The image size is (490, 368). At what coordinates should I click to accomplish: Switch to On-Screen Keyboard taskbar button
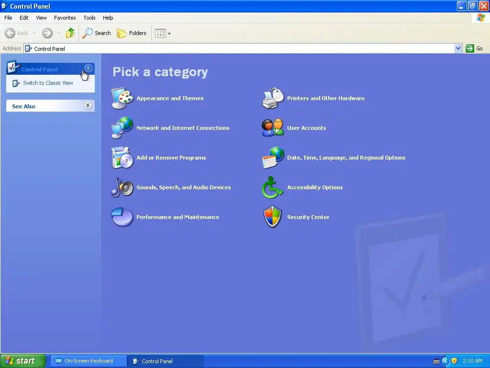(x=89, y=361)
